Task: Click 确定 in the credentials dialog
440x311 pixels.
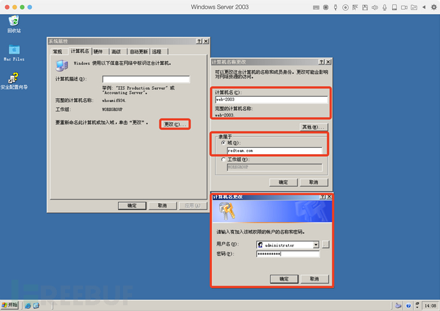Action: pyautogui.click(x=284, y=278)
